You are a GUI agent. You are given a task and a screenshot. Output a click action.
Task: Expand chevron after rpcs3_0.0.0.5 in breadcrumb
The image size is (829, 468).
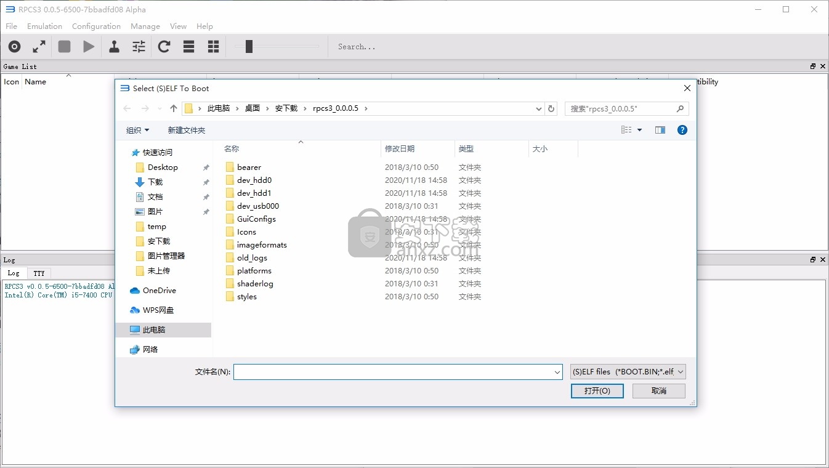coord(366,108)
